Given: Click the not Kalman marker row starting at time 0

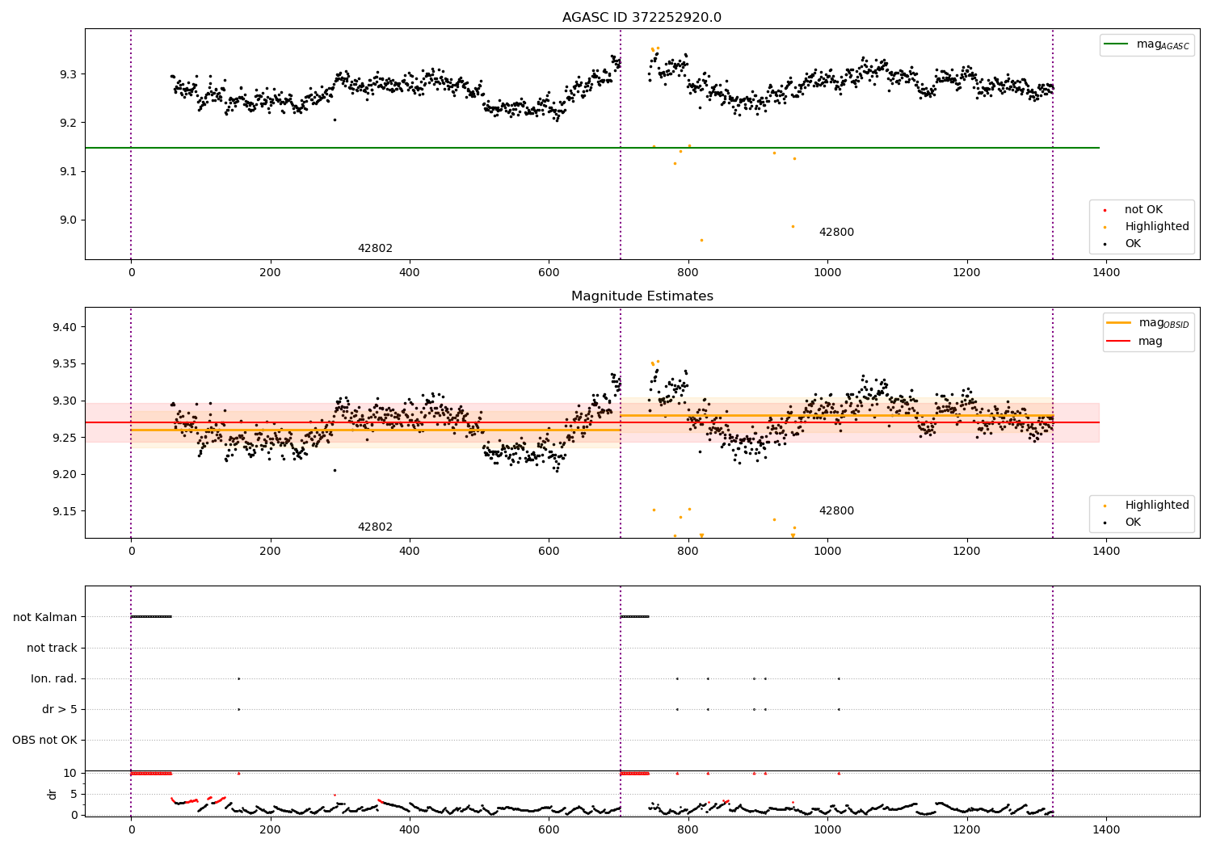Looking at the screenshot, I should point(151,617).
